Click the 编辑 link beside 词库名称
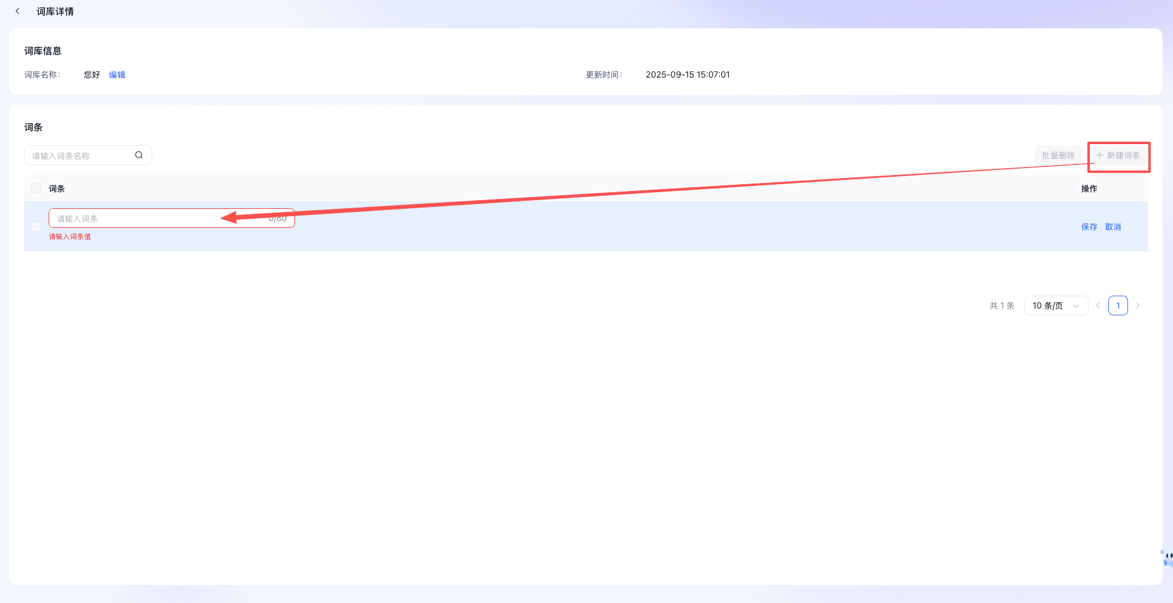 117,75
